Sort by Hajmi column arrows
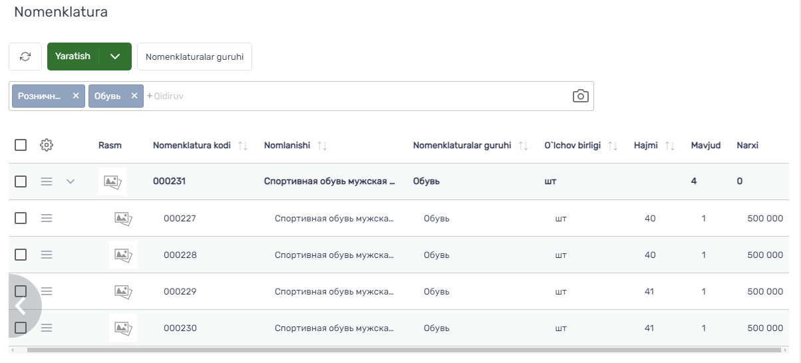 point(670,146)
